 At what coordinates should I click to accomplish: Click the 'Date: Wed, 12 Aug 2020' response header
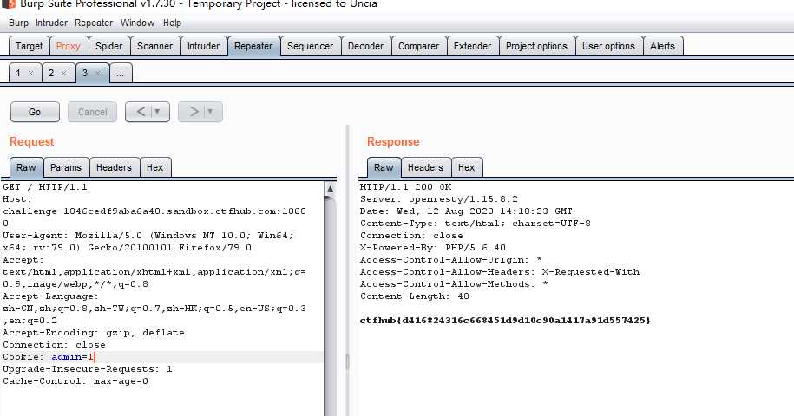pos(466,211)
